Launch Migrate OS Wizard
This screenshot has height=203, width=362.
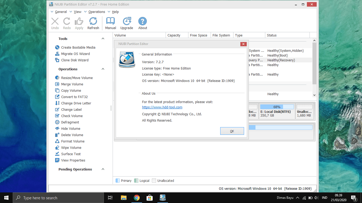76,54
